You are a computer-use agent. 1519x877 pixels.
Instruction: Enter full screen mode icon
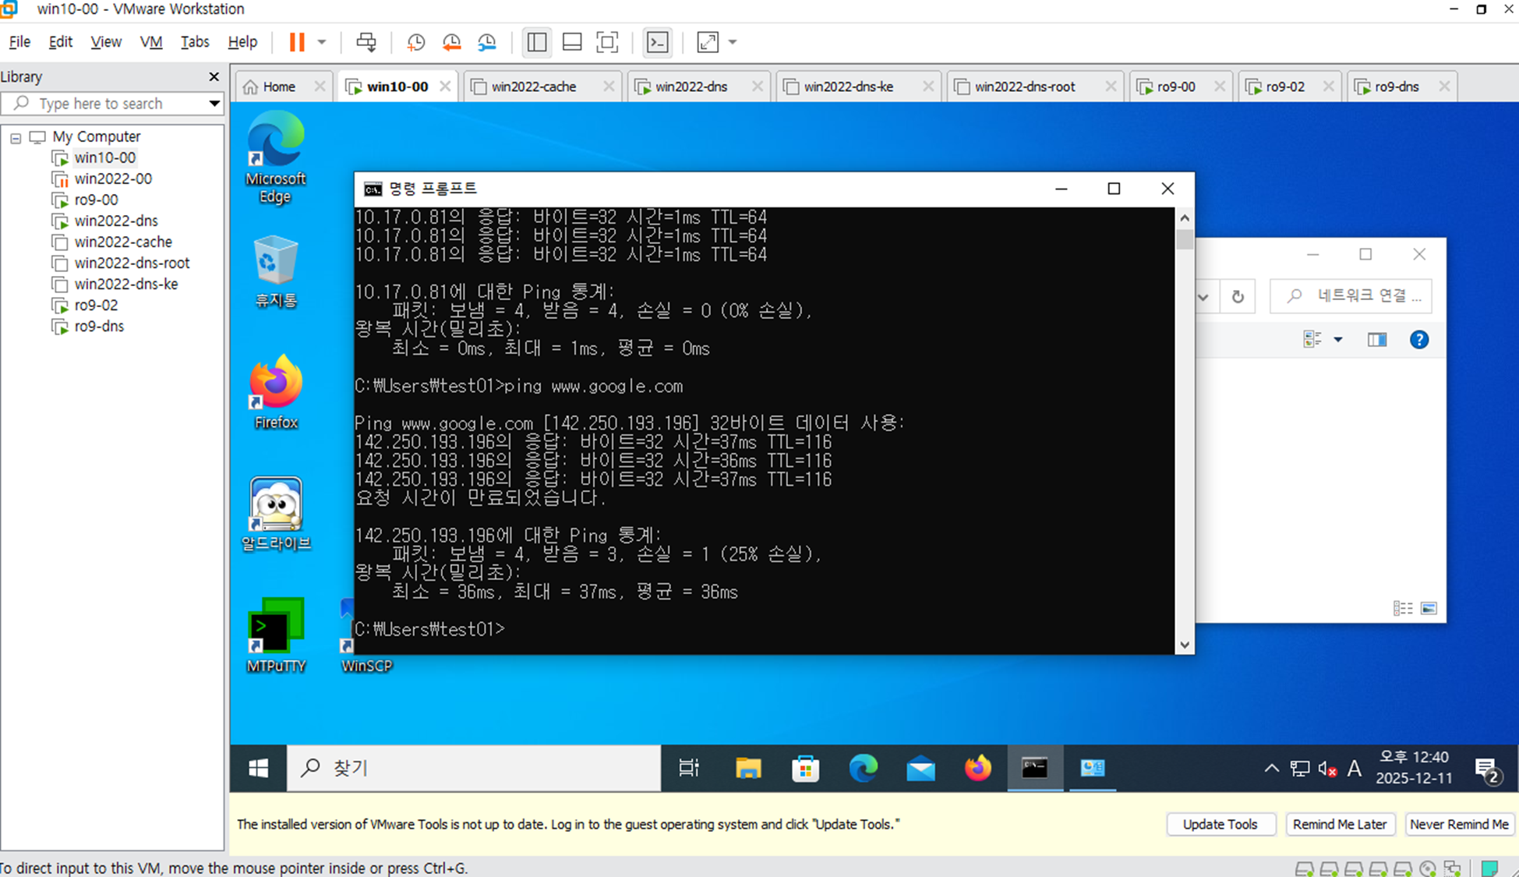pyautogui.click(x=607, y=42)
